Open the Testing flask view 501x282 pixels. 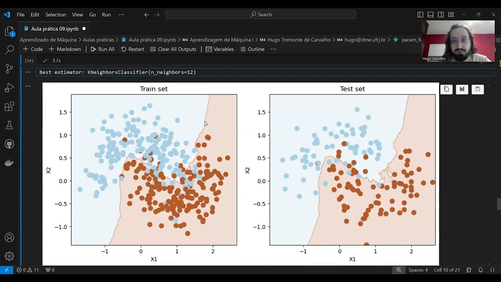point(9,125)
